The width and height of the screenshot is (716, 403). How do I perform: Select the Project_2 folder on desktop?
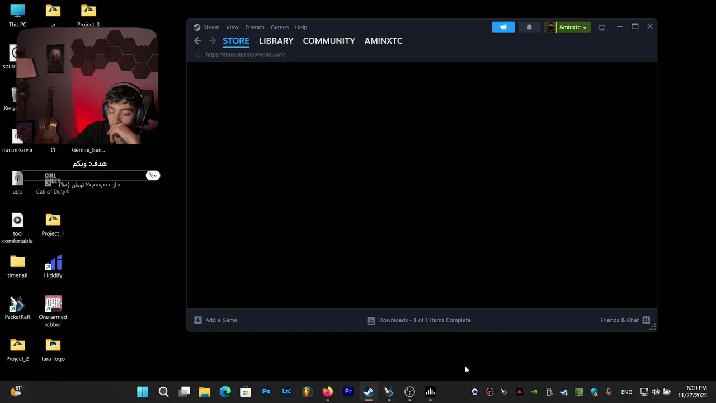pos(17,350)
